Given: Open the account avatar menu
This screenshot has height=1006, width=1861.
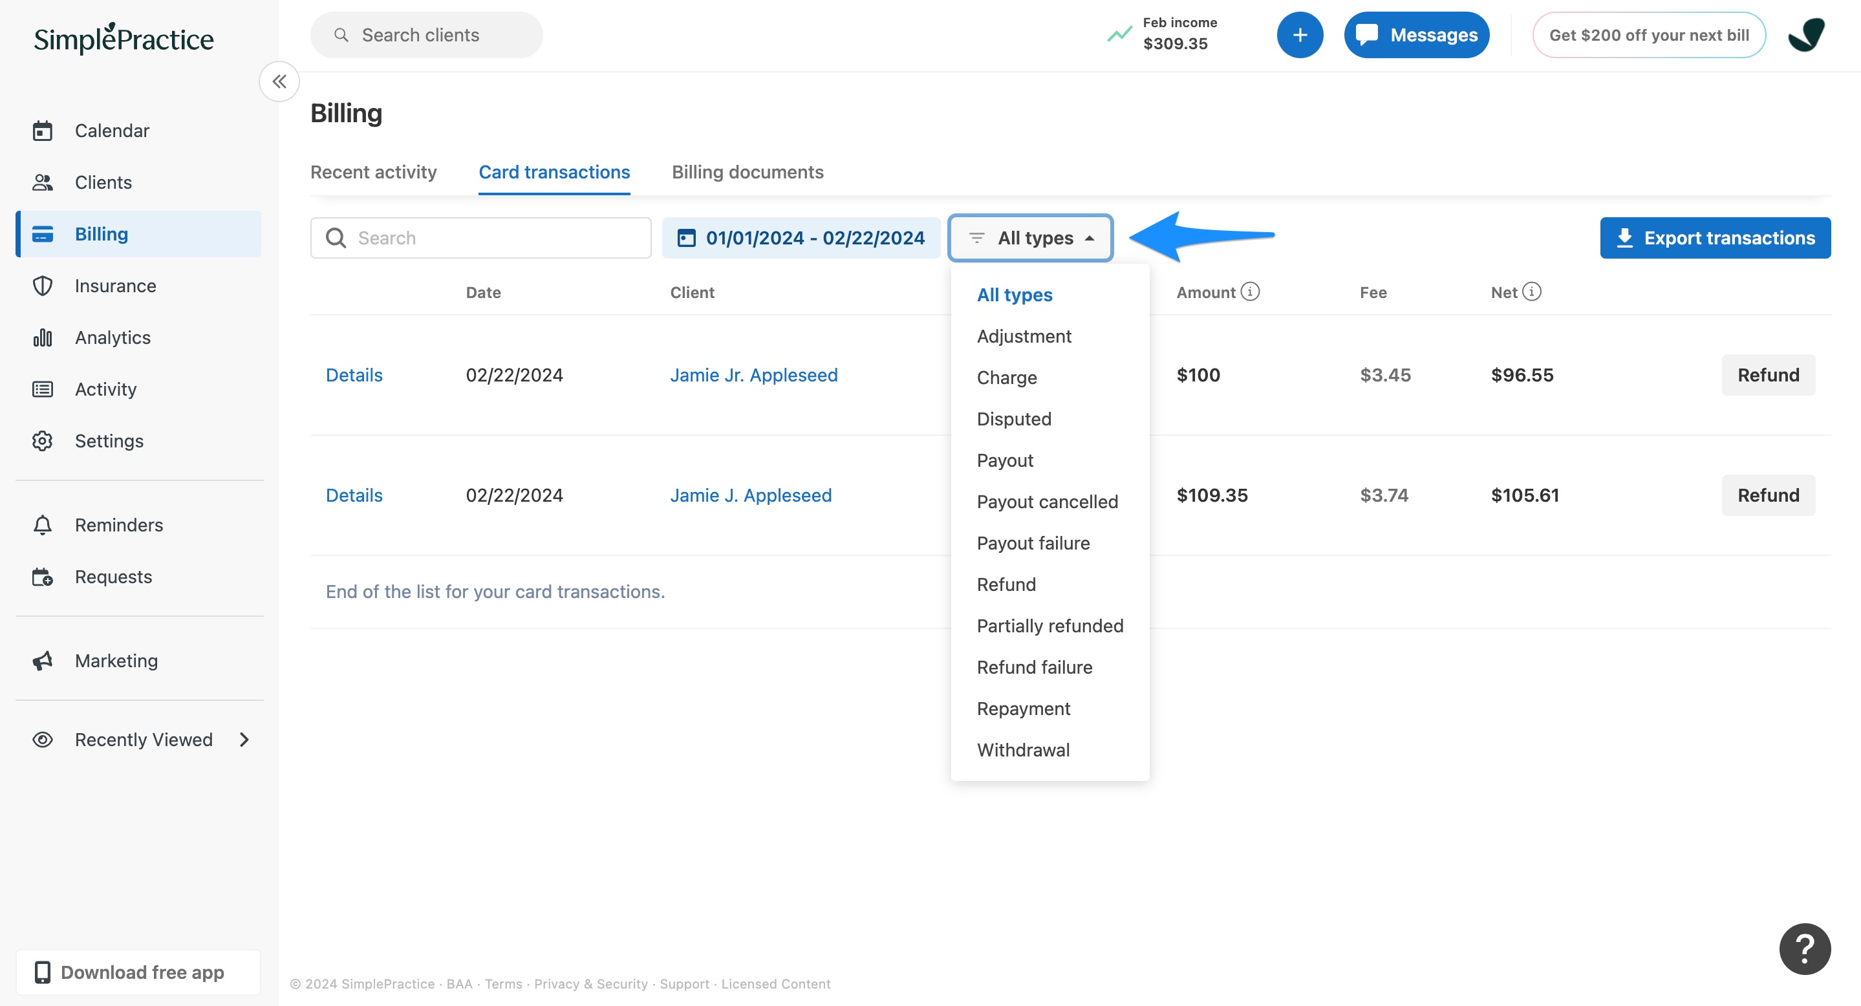Looking at the screenshot, I should coord(1806,35).
